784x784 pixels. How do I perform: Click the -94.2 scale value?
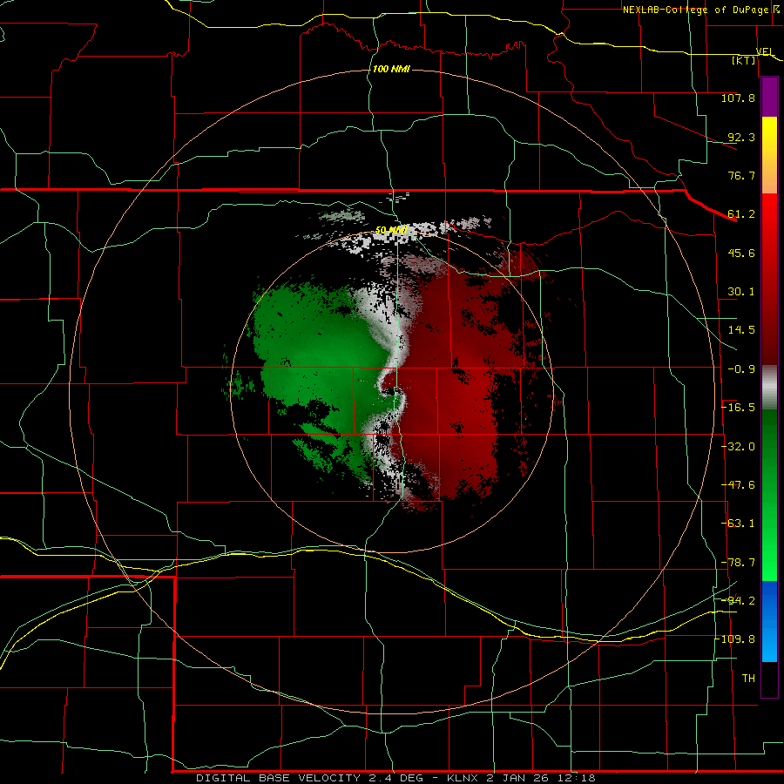739,600
